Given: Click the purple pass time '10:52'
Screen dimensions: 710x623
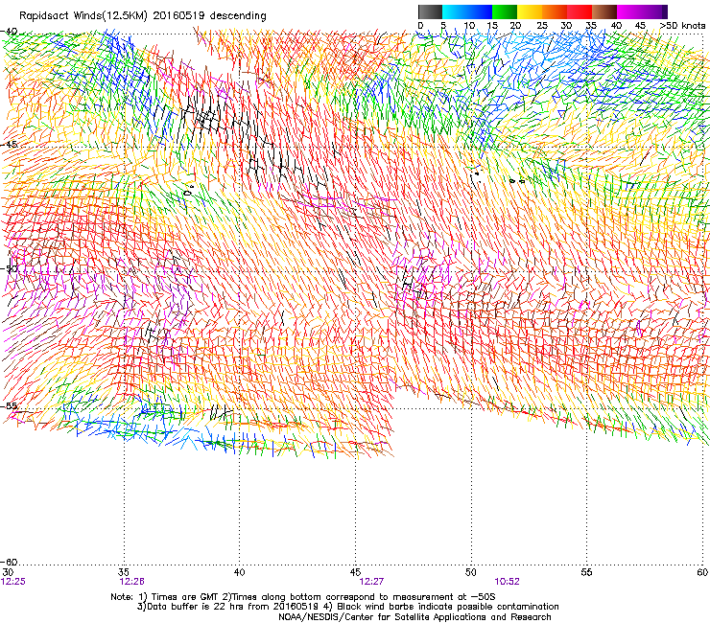Looking at the screenshot, I should point(507,582).
